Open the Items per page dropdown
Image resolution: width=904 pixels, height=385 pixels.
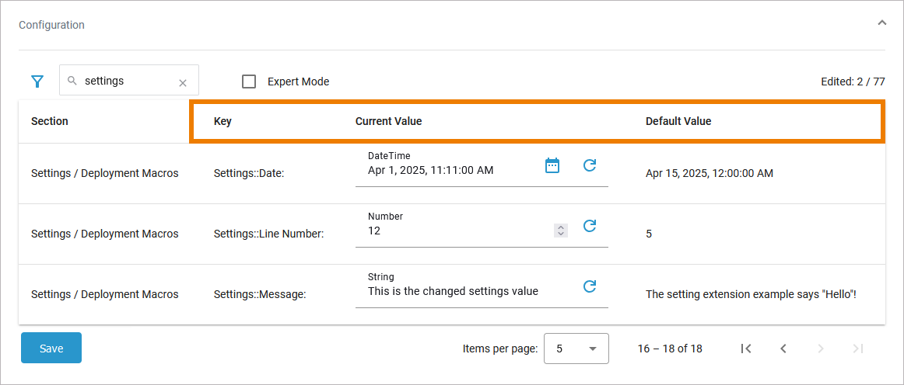coord(576,349)
